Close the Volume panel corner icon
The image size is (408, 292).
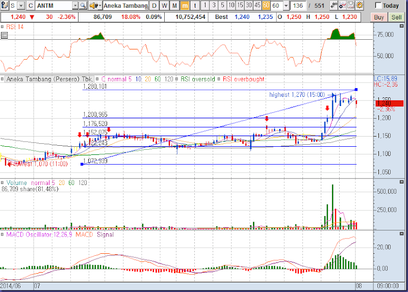[402, 182]
